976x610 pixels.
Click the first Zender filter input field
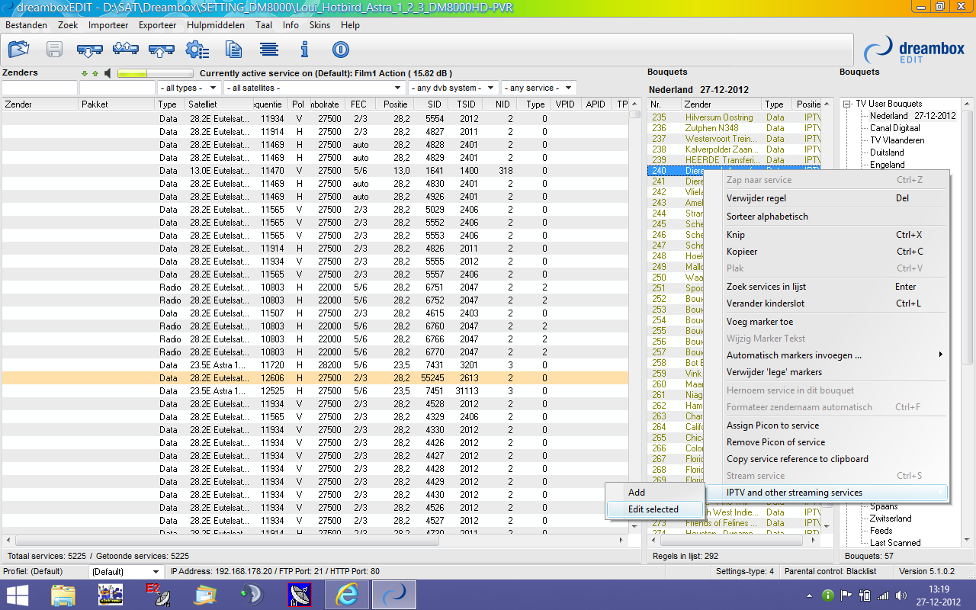(x=39, y=88)
